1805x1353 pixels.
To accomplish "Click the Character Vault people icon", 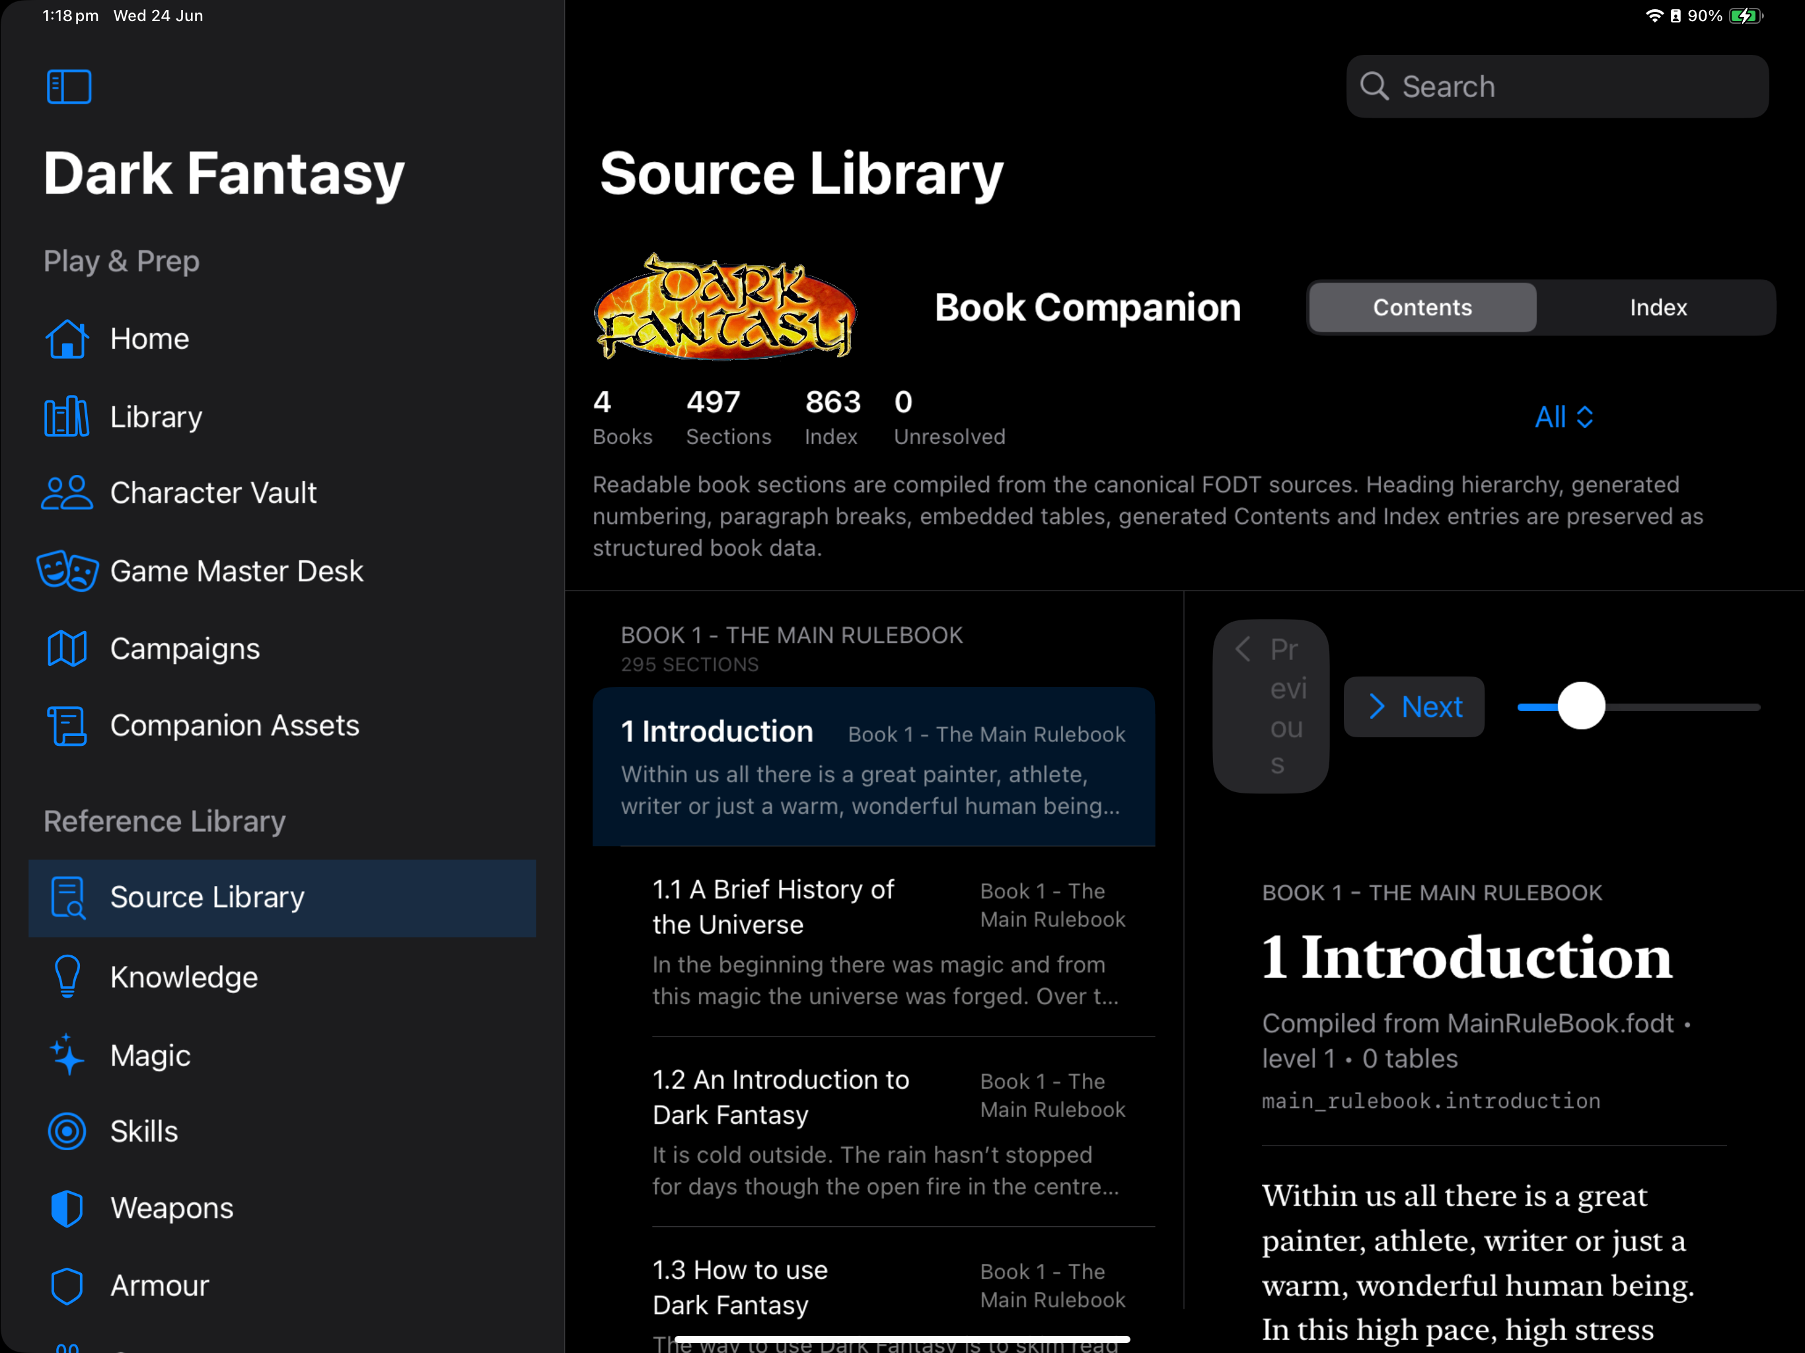I will (x=67, y=493).
